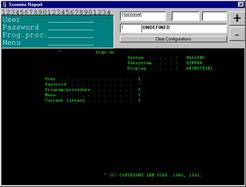Viewport: 246px width, 187px height.
Task: Click the Clear Configurations button
Action: (173, 39)
